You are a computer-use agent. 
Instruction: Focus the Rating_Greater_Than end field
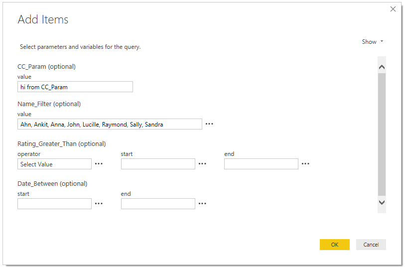[261, 164]
